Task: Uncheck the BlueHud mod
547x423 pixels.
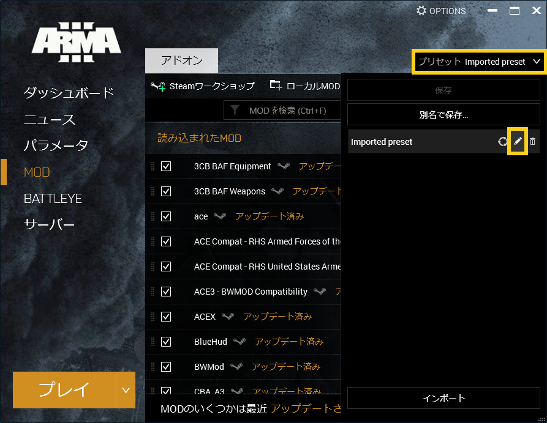Action: click(x=166, y=342)
